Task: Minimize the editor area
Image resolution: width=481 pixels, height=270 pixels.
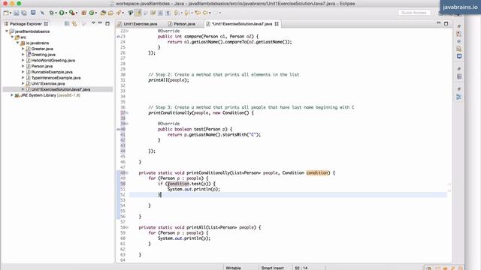Action: [438, 23]
